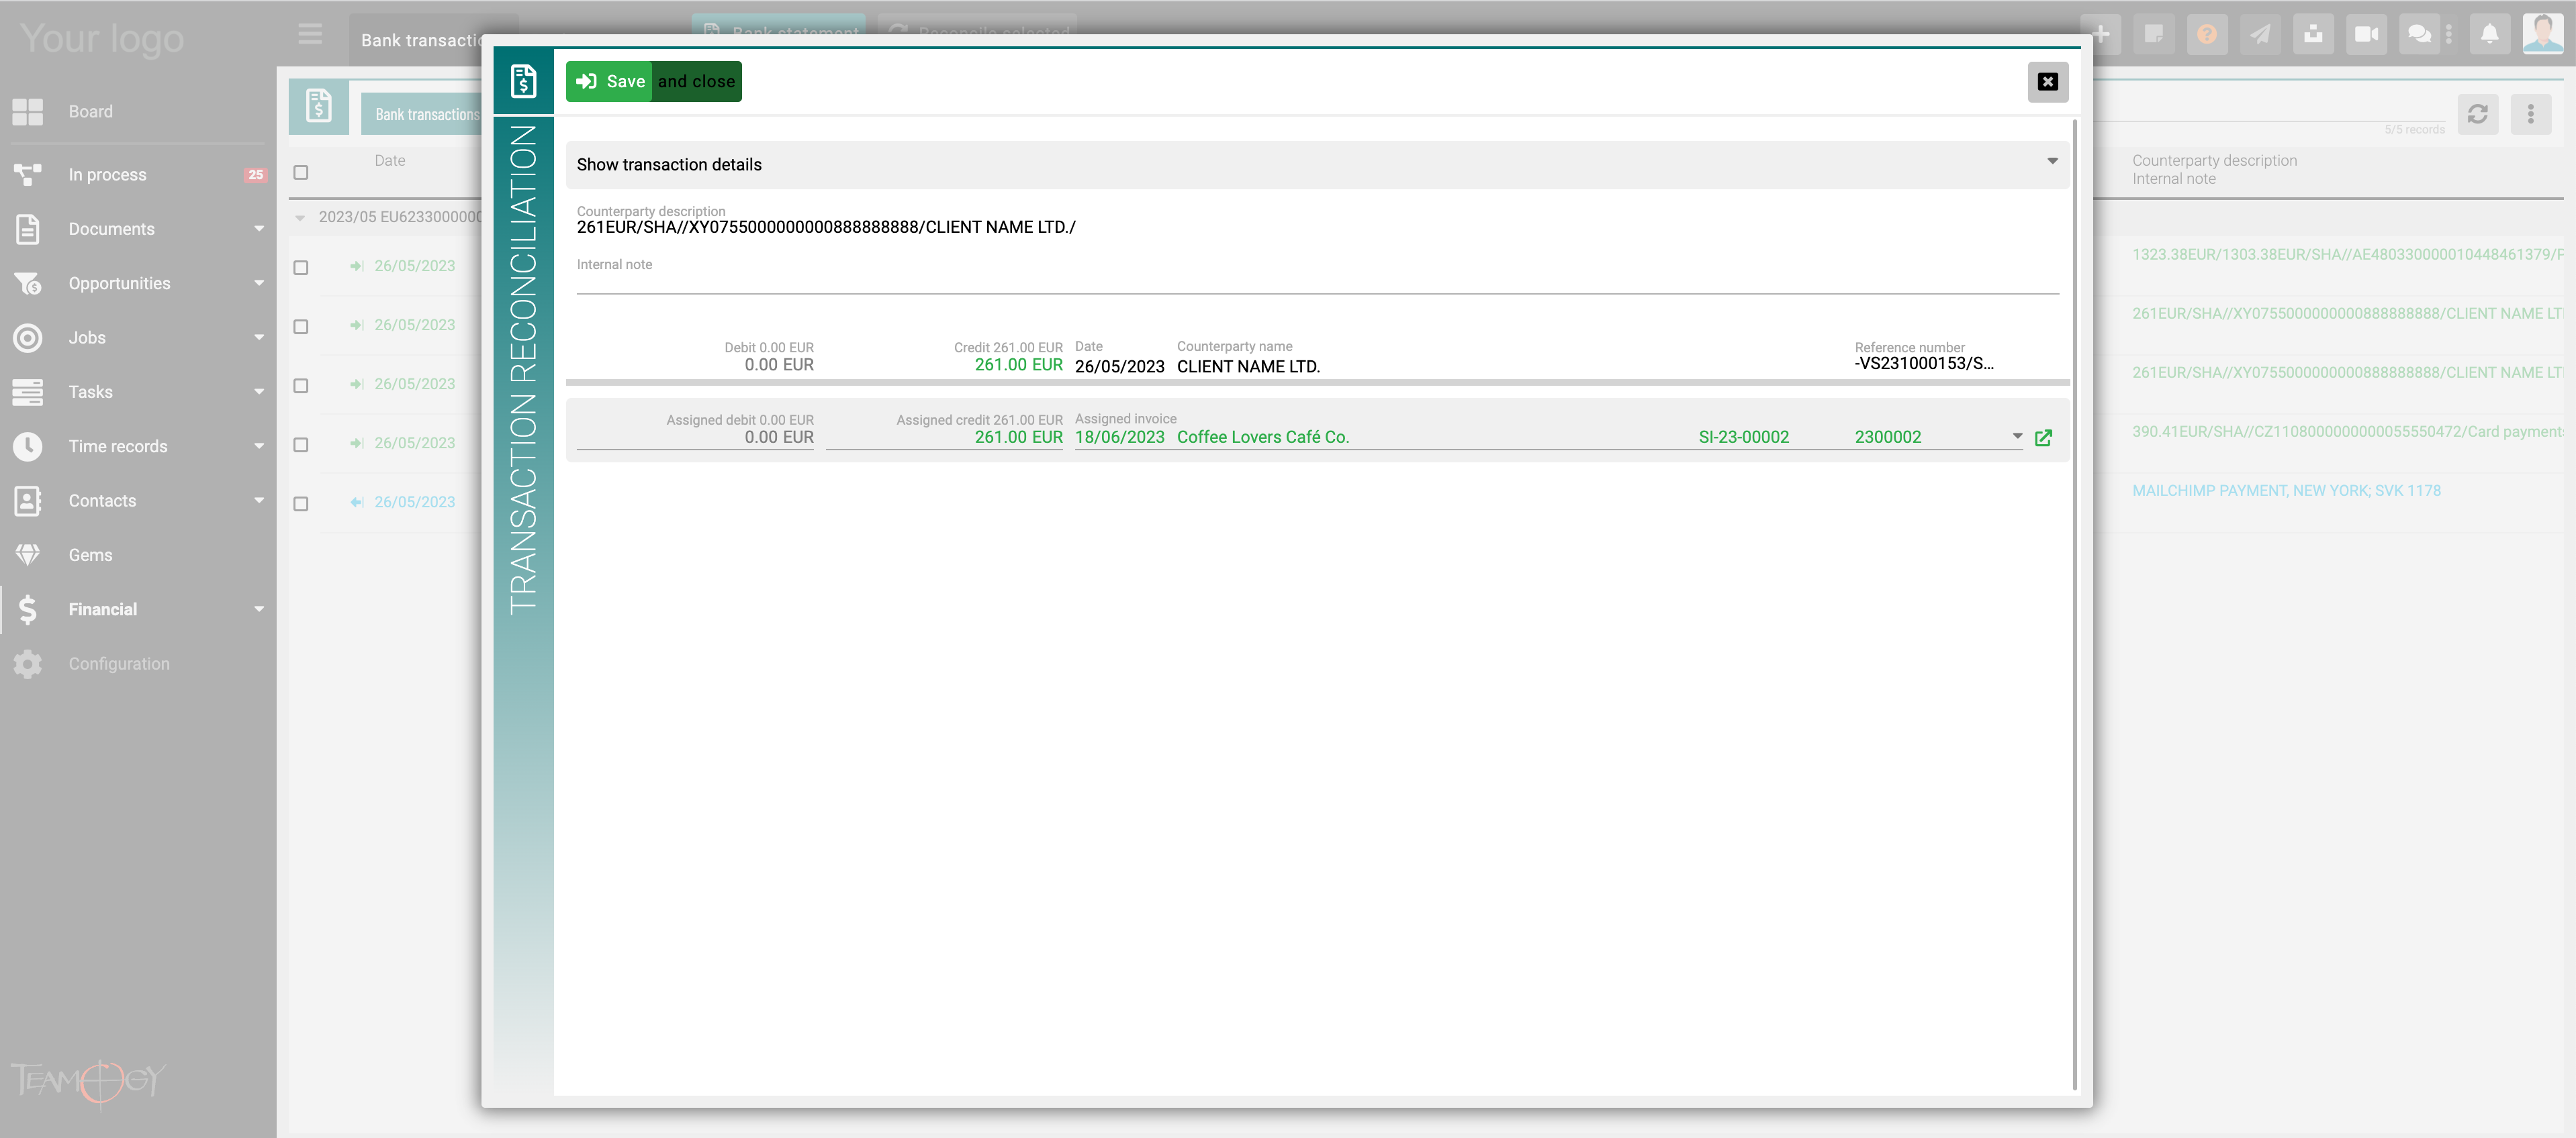Click the Opportunities sidebar icon
2576x1138 pixels.
[28, 284]
